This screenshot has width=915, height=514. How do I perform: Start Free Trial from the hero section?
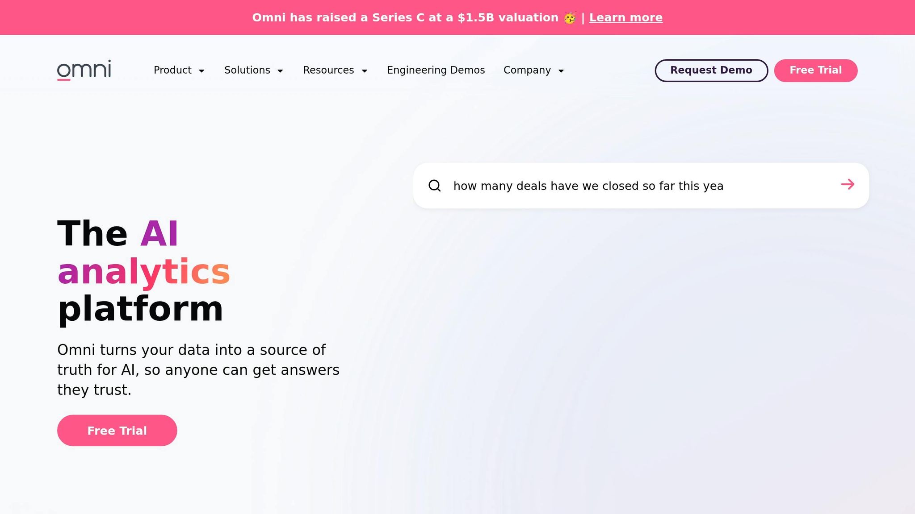(x=117, y=431)
